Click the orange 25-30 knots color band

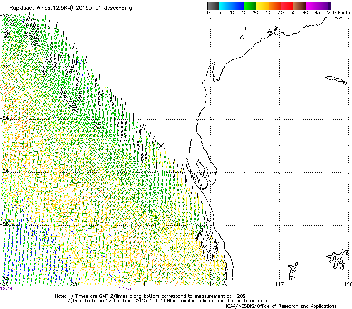275,6
